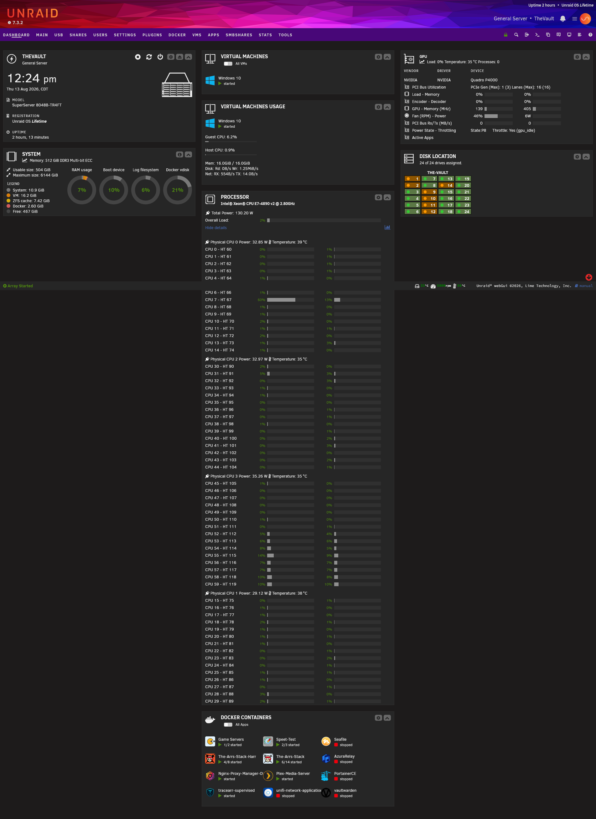Click the CPU chart icon beside Hide details

tap(387, 228)
